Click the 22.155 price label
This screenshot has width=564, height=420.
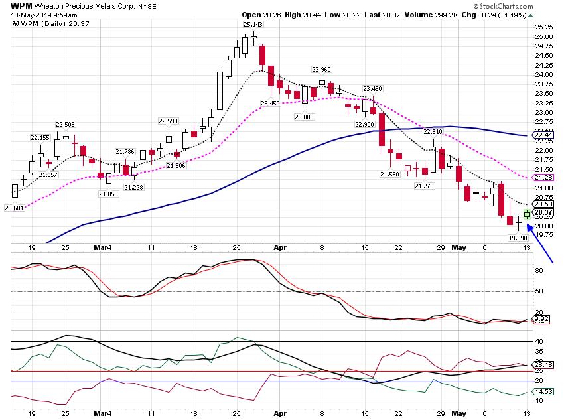click(40, 138)
